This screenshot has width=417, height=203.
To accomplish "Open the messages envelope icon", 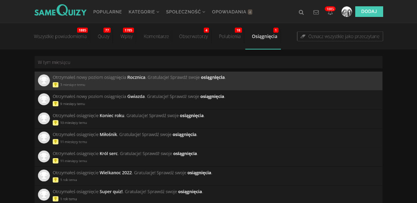I will tap(316, 12).
